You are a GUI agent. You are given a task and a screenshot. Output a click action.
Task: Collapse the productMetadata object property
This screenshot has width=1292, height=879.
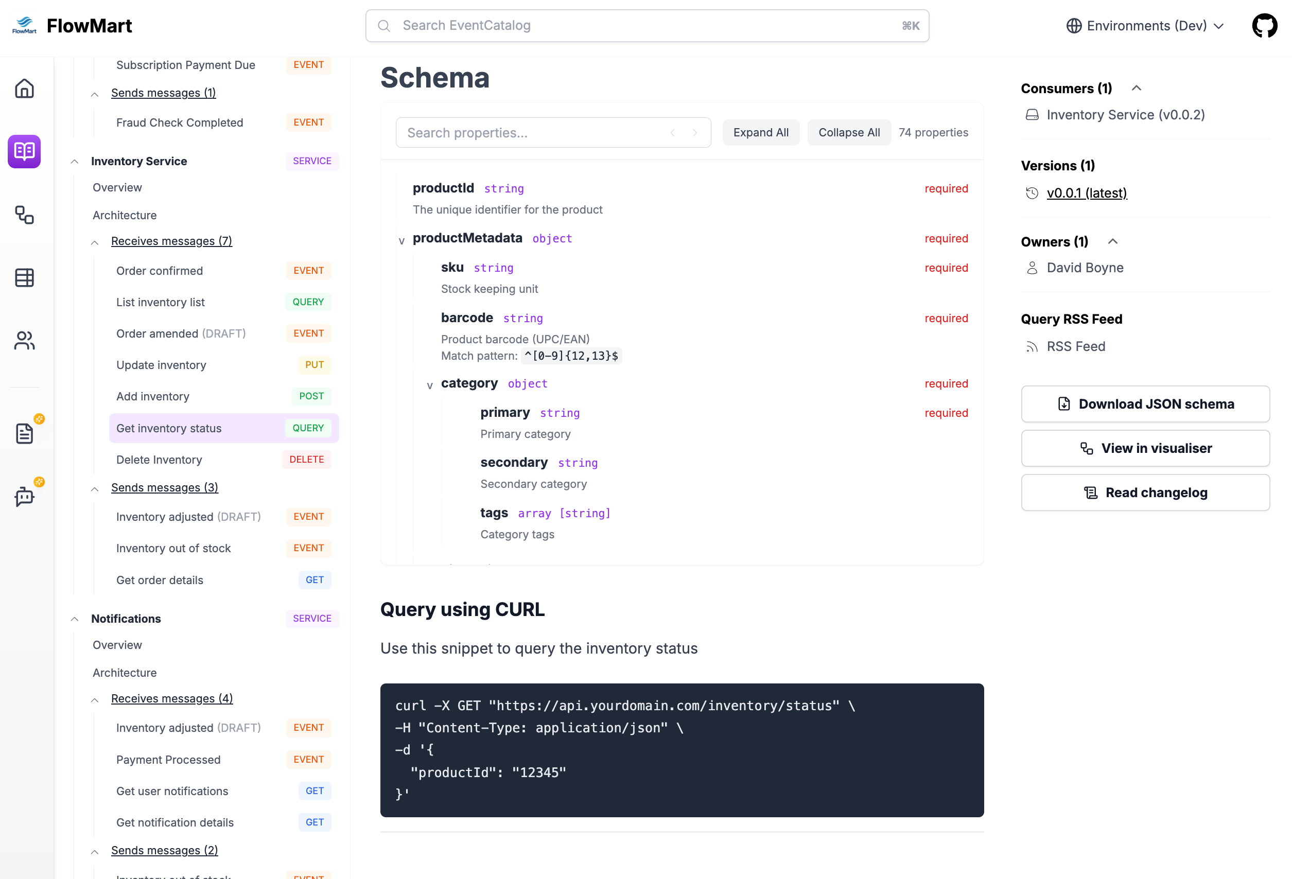(x=401, y=240)
